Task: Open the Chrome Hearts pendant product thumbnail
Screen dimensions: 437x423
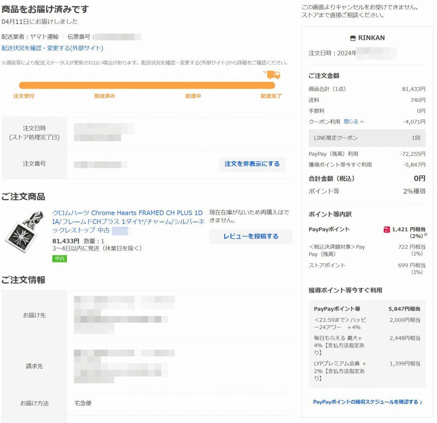Action: [24, 232]
